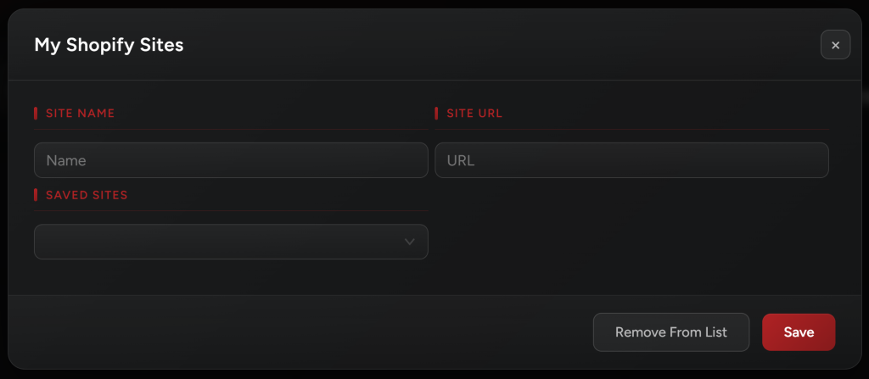Click the dialog footer bar left of Remove From List
Image resolution: width=869 pixels, height=379 pixels.
[x=297, y=332]
